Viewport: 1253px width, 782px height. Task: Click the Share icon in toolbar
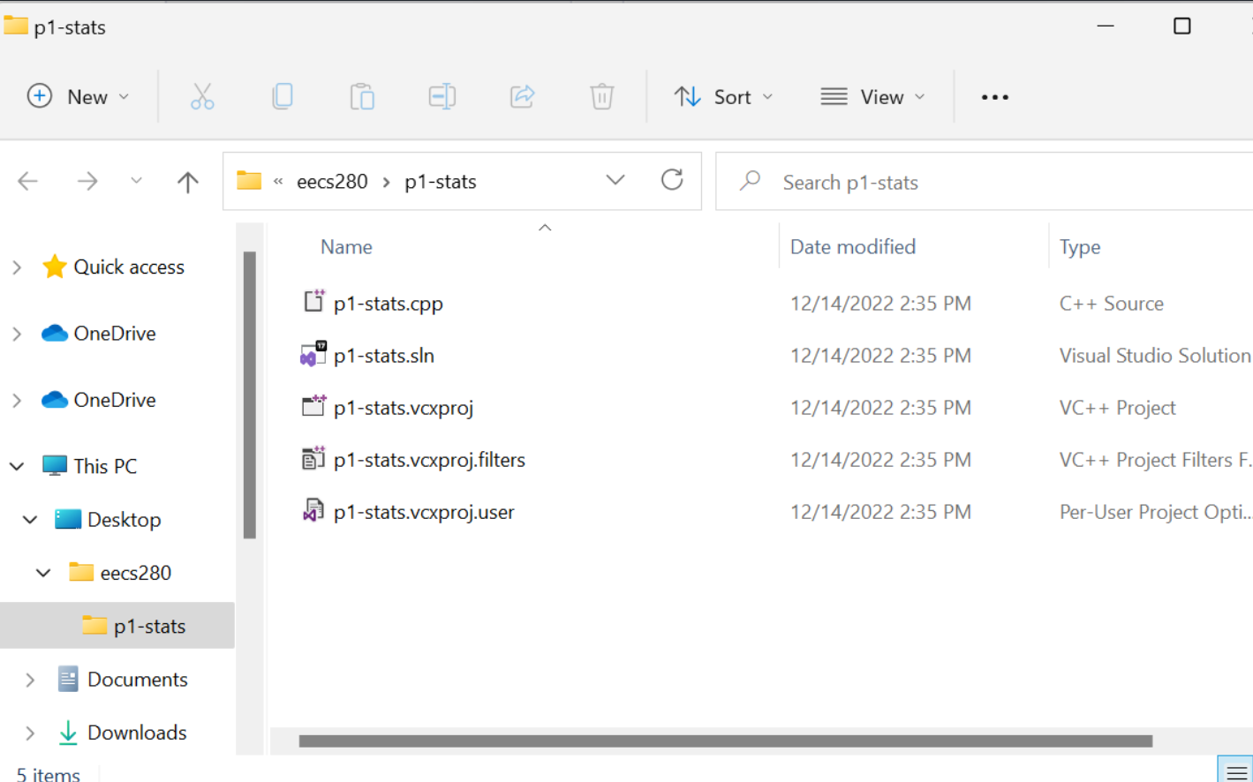[522, 96]
